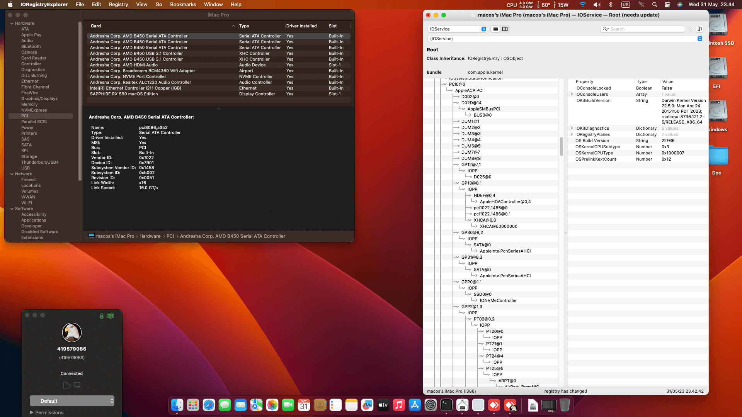Toggle the inspector panel icon in toolbar

click(699, 29)
